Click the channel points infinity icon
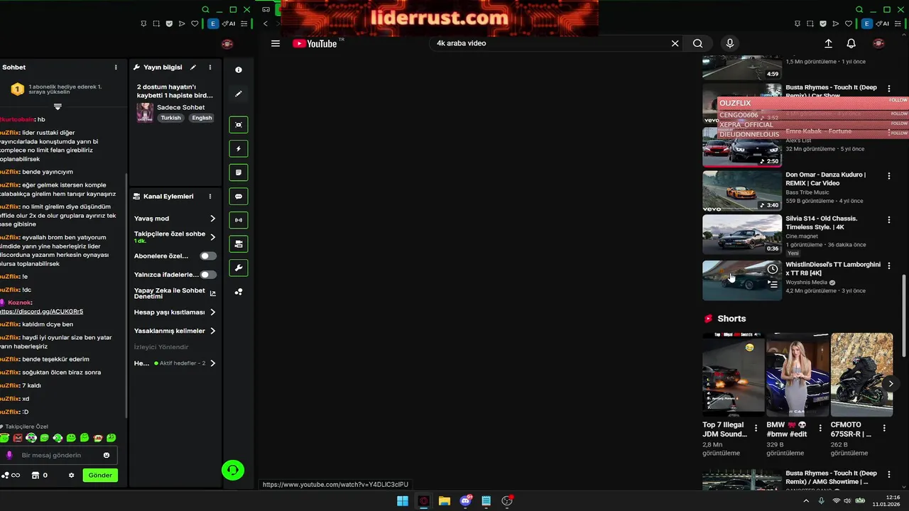 11,476
